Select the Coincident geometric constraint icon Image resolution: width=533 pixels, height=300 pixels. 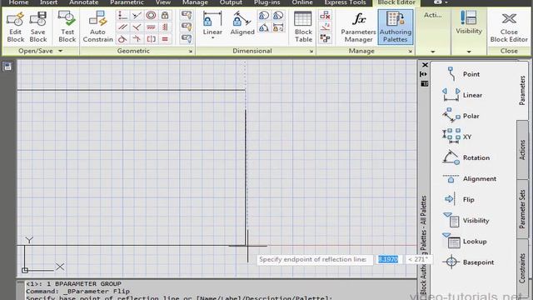122,15
